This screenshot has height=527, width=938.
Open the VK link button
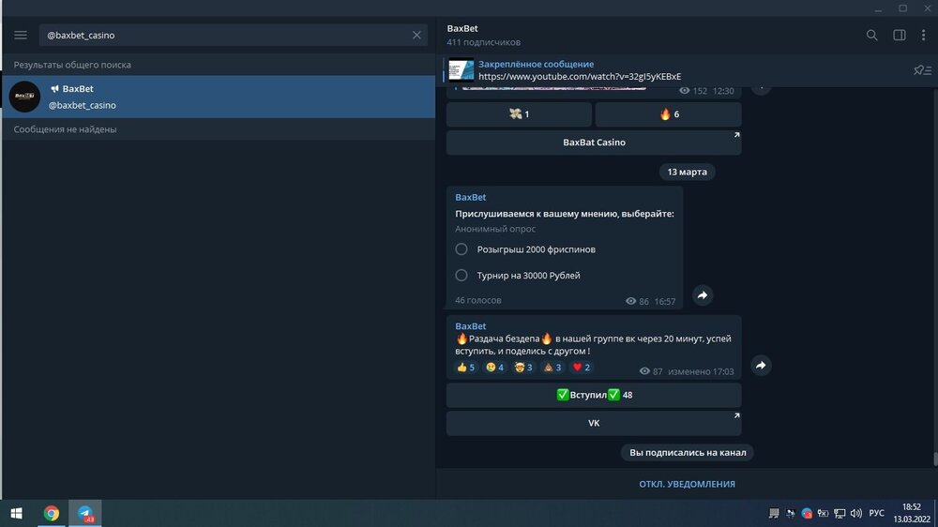pos(593,423)
